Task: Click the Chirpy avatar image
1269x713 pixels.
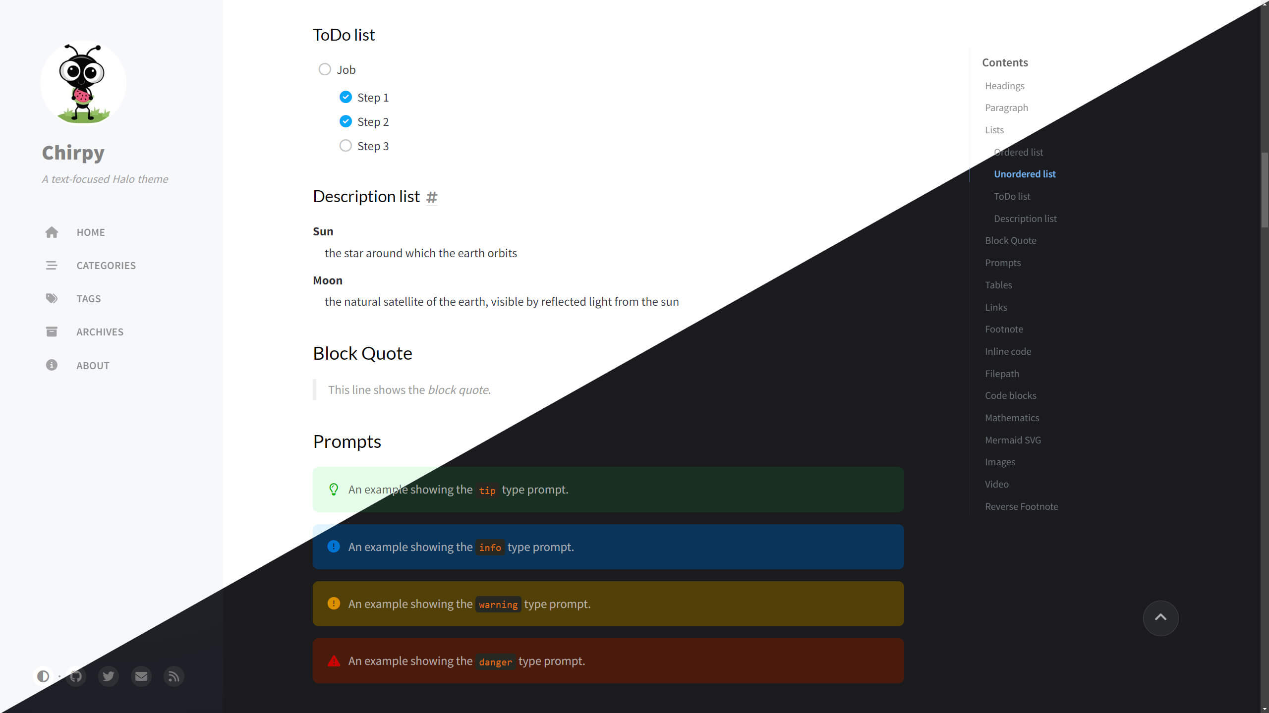Action: (83, 83)
